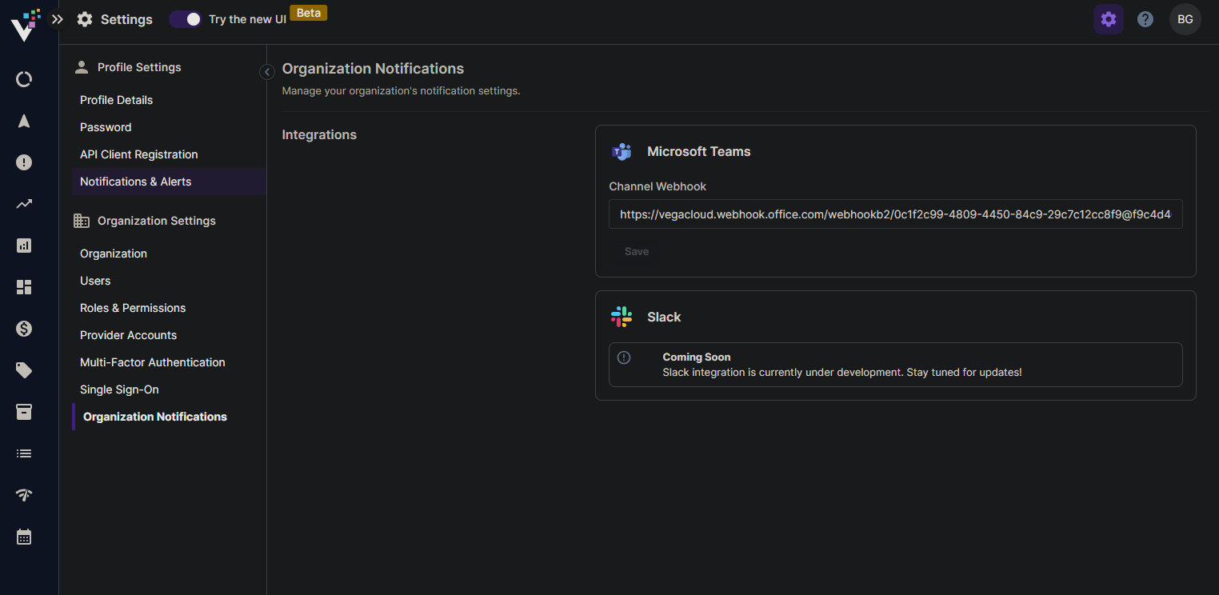This screenshot has height=595, width=1219.
Task: Open the calendar sidebar icon
Action: coord(24,537)
